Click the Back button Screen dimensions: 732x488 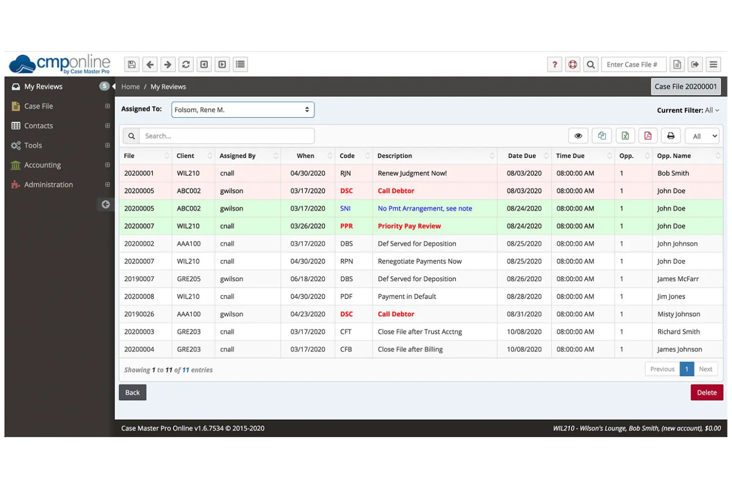pos(132,392)
